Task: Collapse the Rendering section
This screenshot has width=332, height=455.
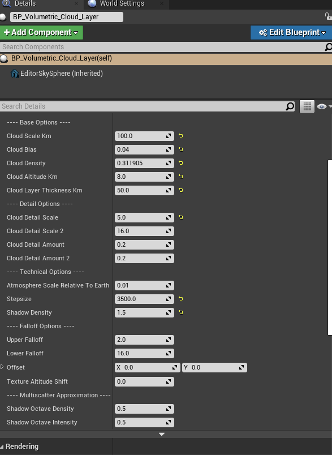Action: (x=2, y=447)
